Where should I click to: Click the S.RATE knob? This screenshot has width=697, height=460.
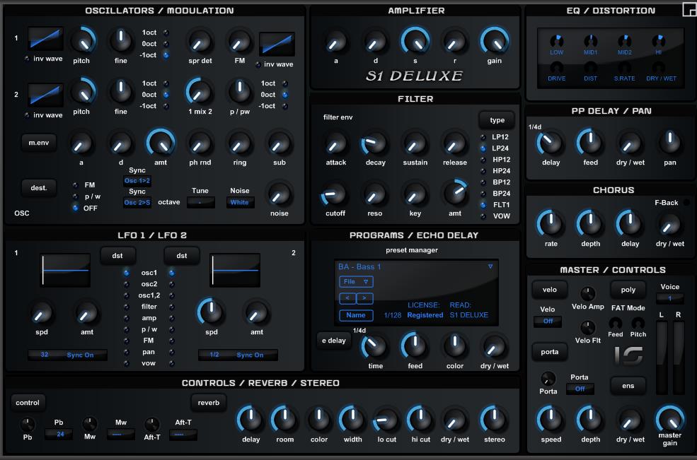[625, 68]
